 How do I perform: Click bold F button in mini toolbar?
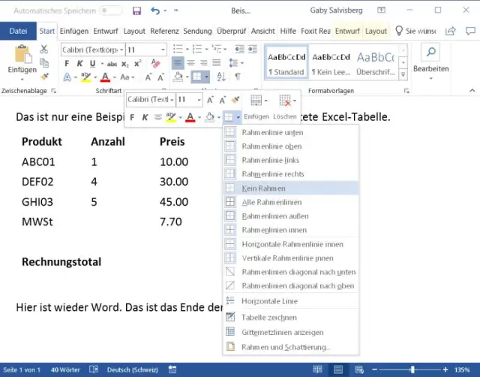point(133,117)
